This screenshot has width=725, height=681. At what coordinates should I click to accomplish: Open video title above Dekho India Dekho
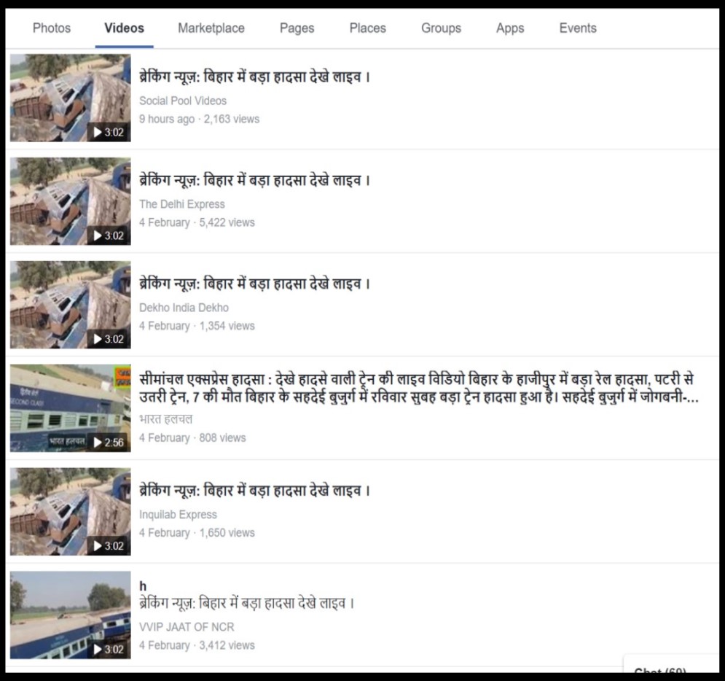click(x=255, y=284)
